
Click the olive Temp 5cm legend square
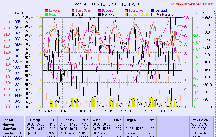click(x=73, y=11)
